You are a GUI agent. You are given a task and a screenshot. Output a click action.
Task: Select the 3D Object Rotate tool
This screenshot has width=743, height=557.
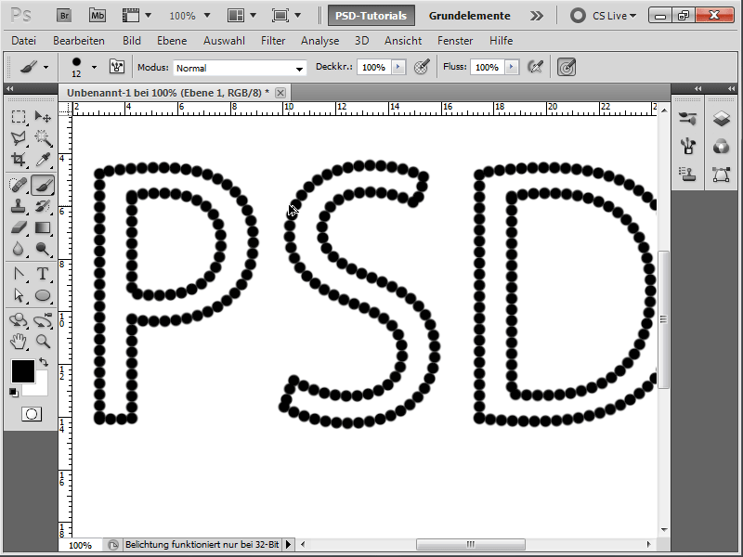[19, 320]
